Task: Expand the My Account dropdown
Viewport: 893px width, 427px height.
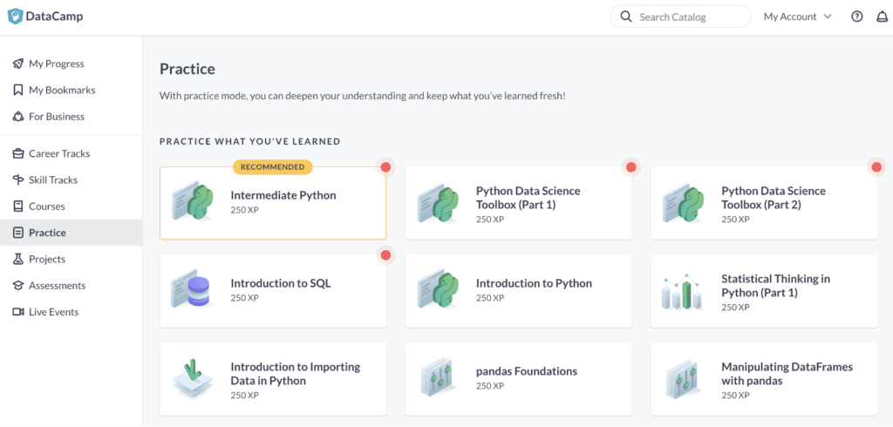Action: click(797, 17)
